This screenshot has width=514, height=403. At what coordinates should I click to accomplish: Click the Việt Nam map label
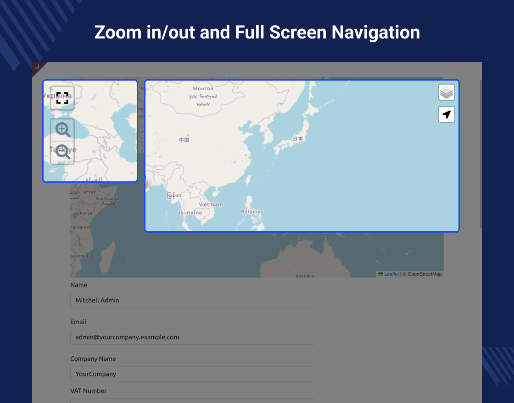pyautogui.click(x=211, y=204)
